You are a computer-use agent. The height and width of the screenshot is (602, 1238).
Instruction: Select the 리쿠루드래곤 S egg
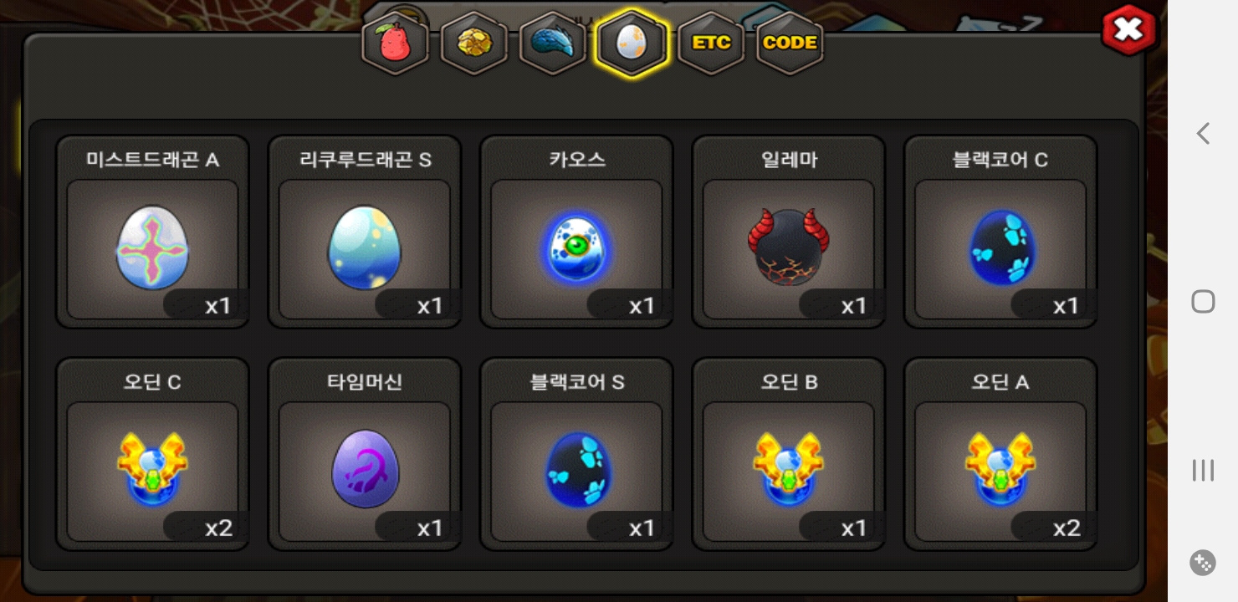pos(365,232)
